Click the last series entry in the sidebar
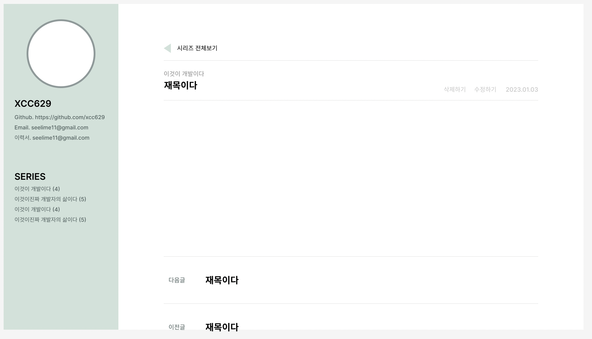This screenshot has height=339, width=592. (50, 219)
